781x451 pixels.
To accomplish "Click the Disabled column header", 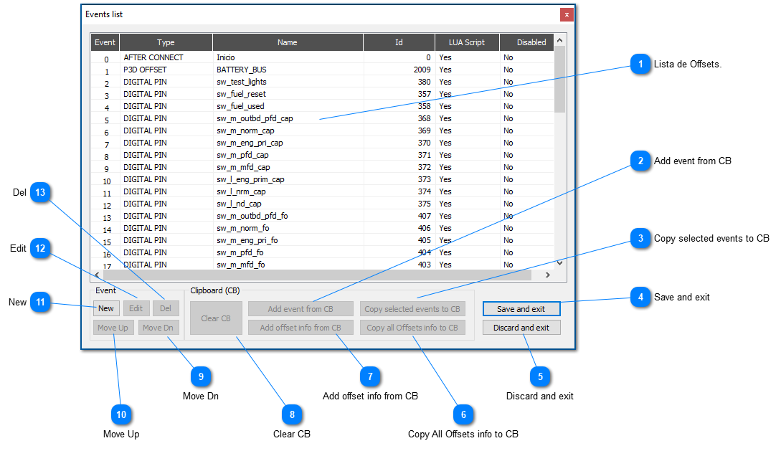I will tap(531, 42).
